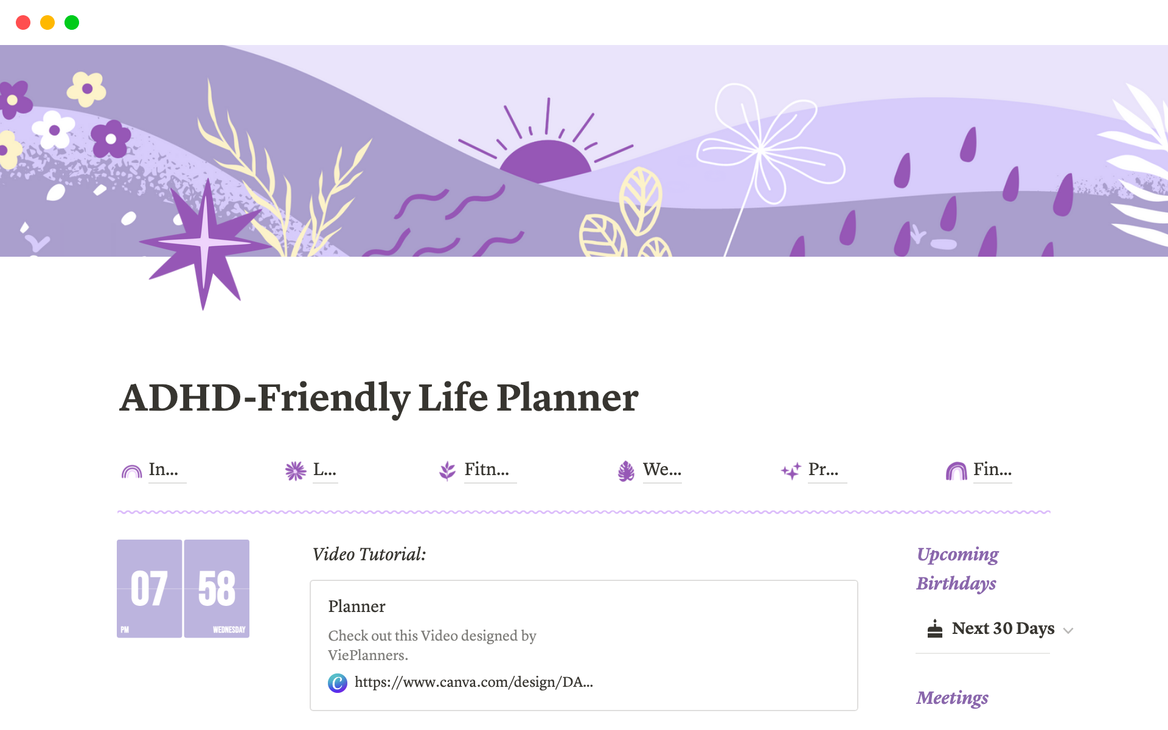Open the Fitness page from the navigation

(x=487, y=469)
